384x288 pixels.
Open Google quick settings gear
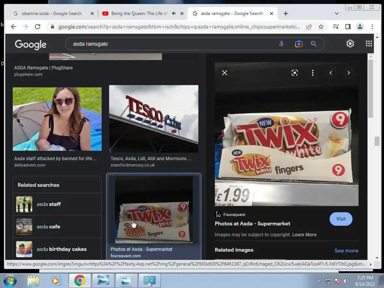coord(350,43)
